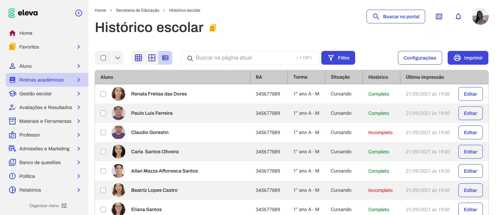This screenshot has height=215, width=497.
Task: Click Editar for Renata Freitas das Dores
Action: (470, 94)
